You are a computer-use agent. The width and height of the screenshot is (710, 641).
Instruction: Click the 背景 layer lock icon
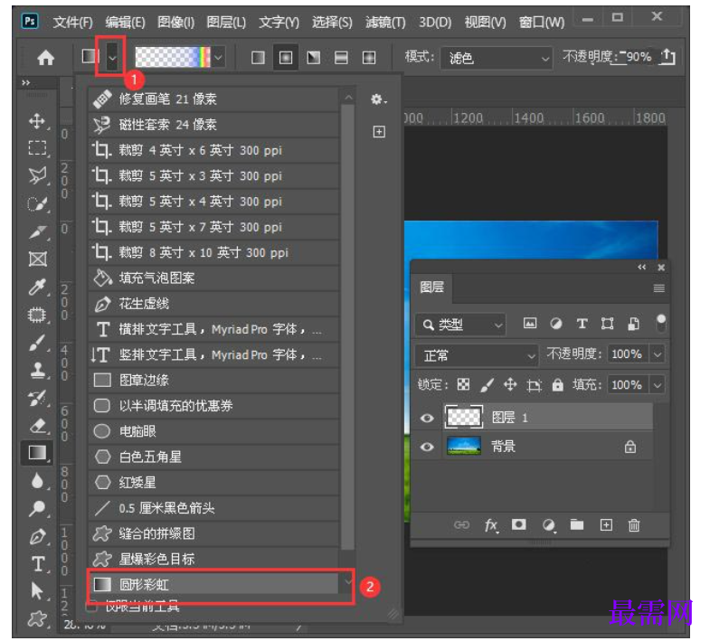coord(630,448)
